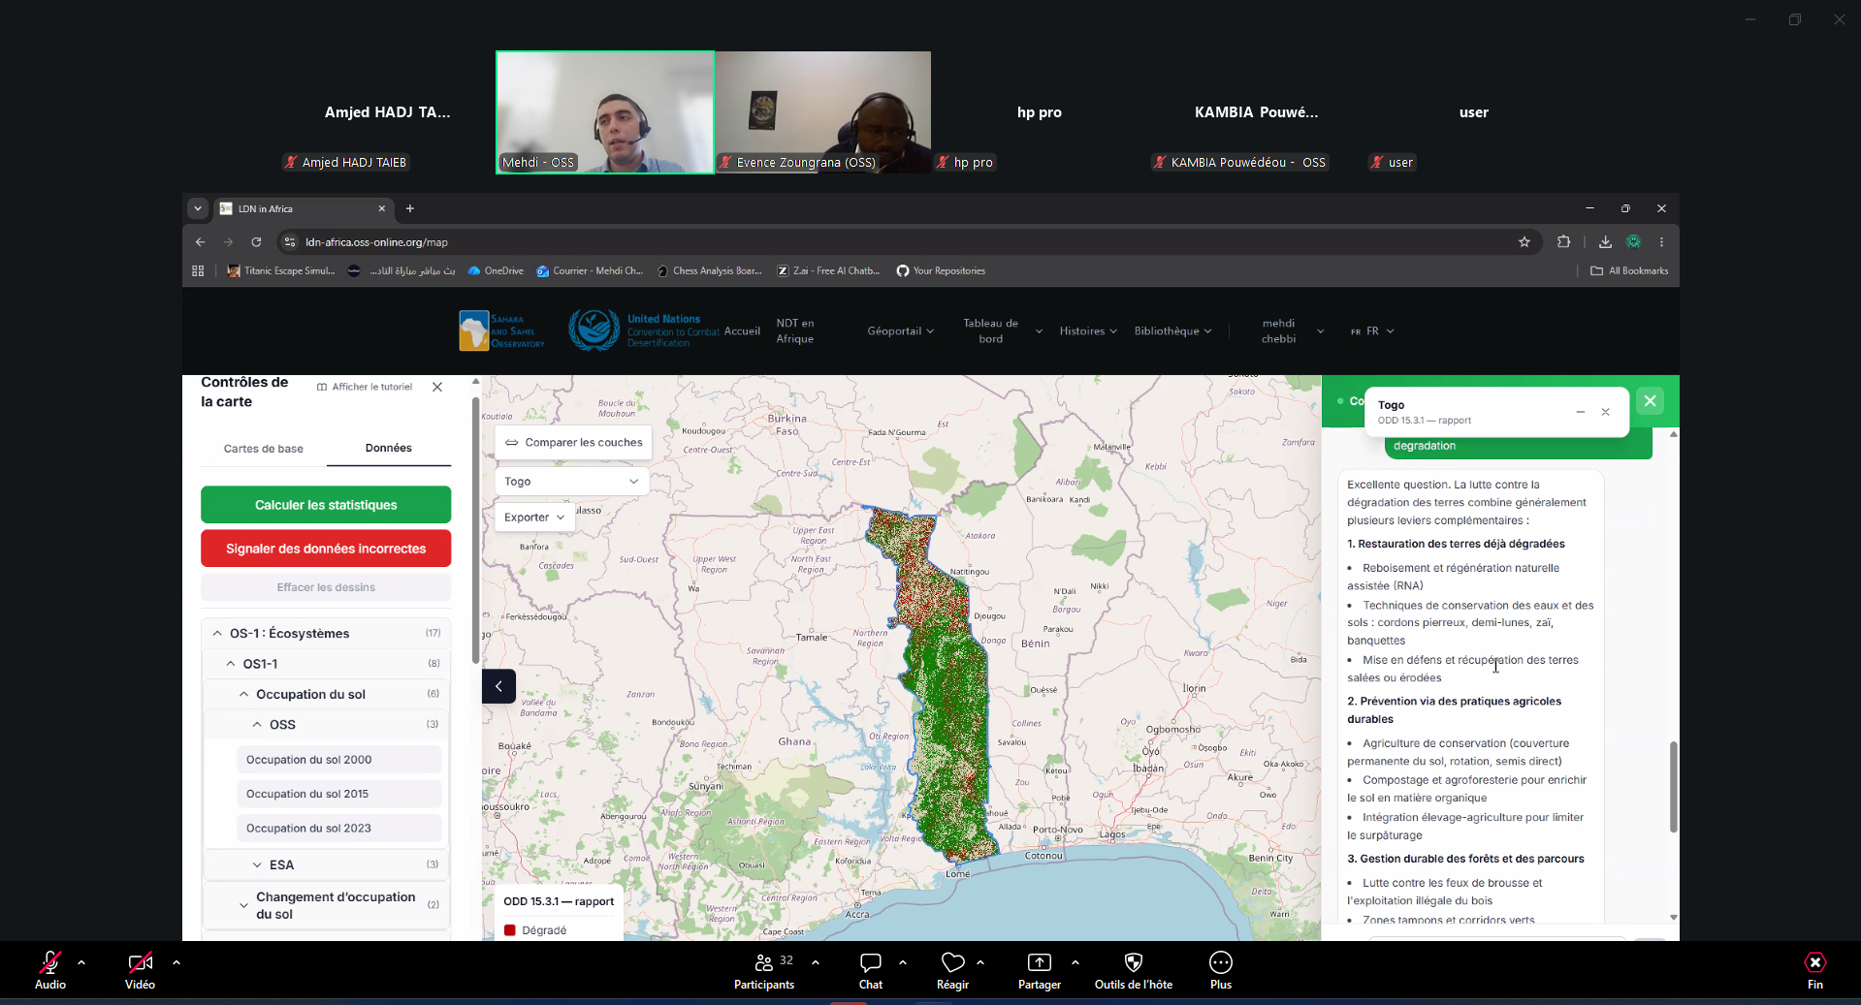
Task: Collapse OS-1 : Écosystèmes section
Action: pyautogui.click(x=326, y=634)
